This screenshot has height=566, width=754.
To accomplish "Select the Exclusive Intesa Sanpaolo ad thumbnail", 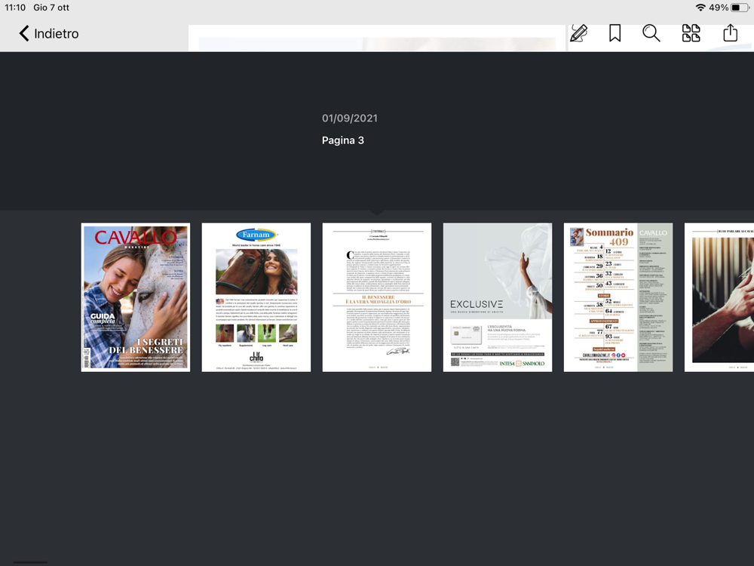I will pyautogui.click(x=498, y=297).
